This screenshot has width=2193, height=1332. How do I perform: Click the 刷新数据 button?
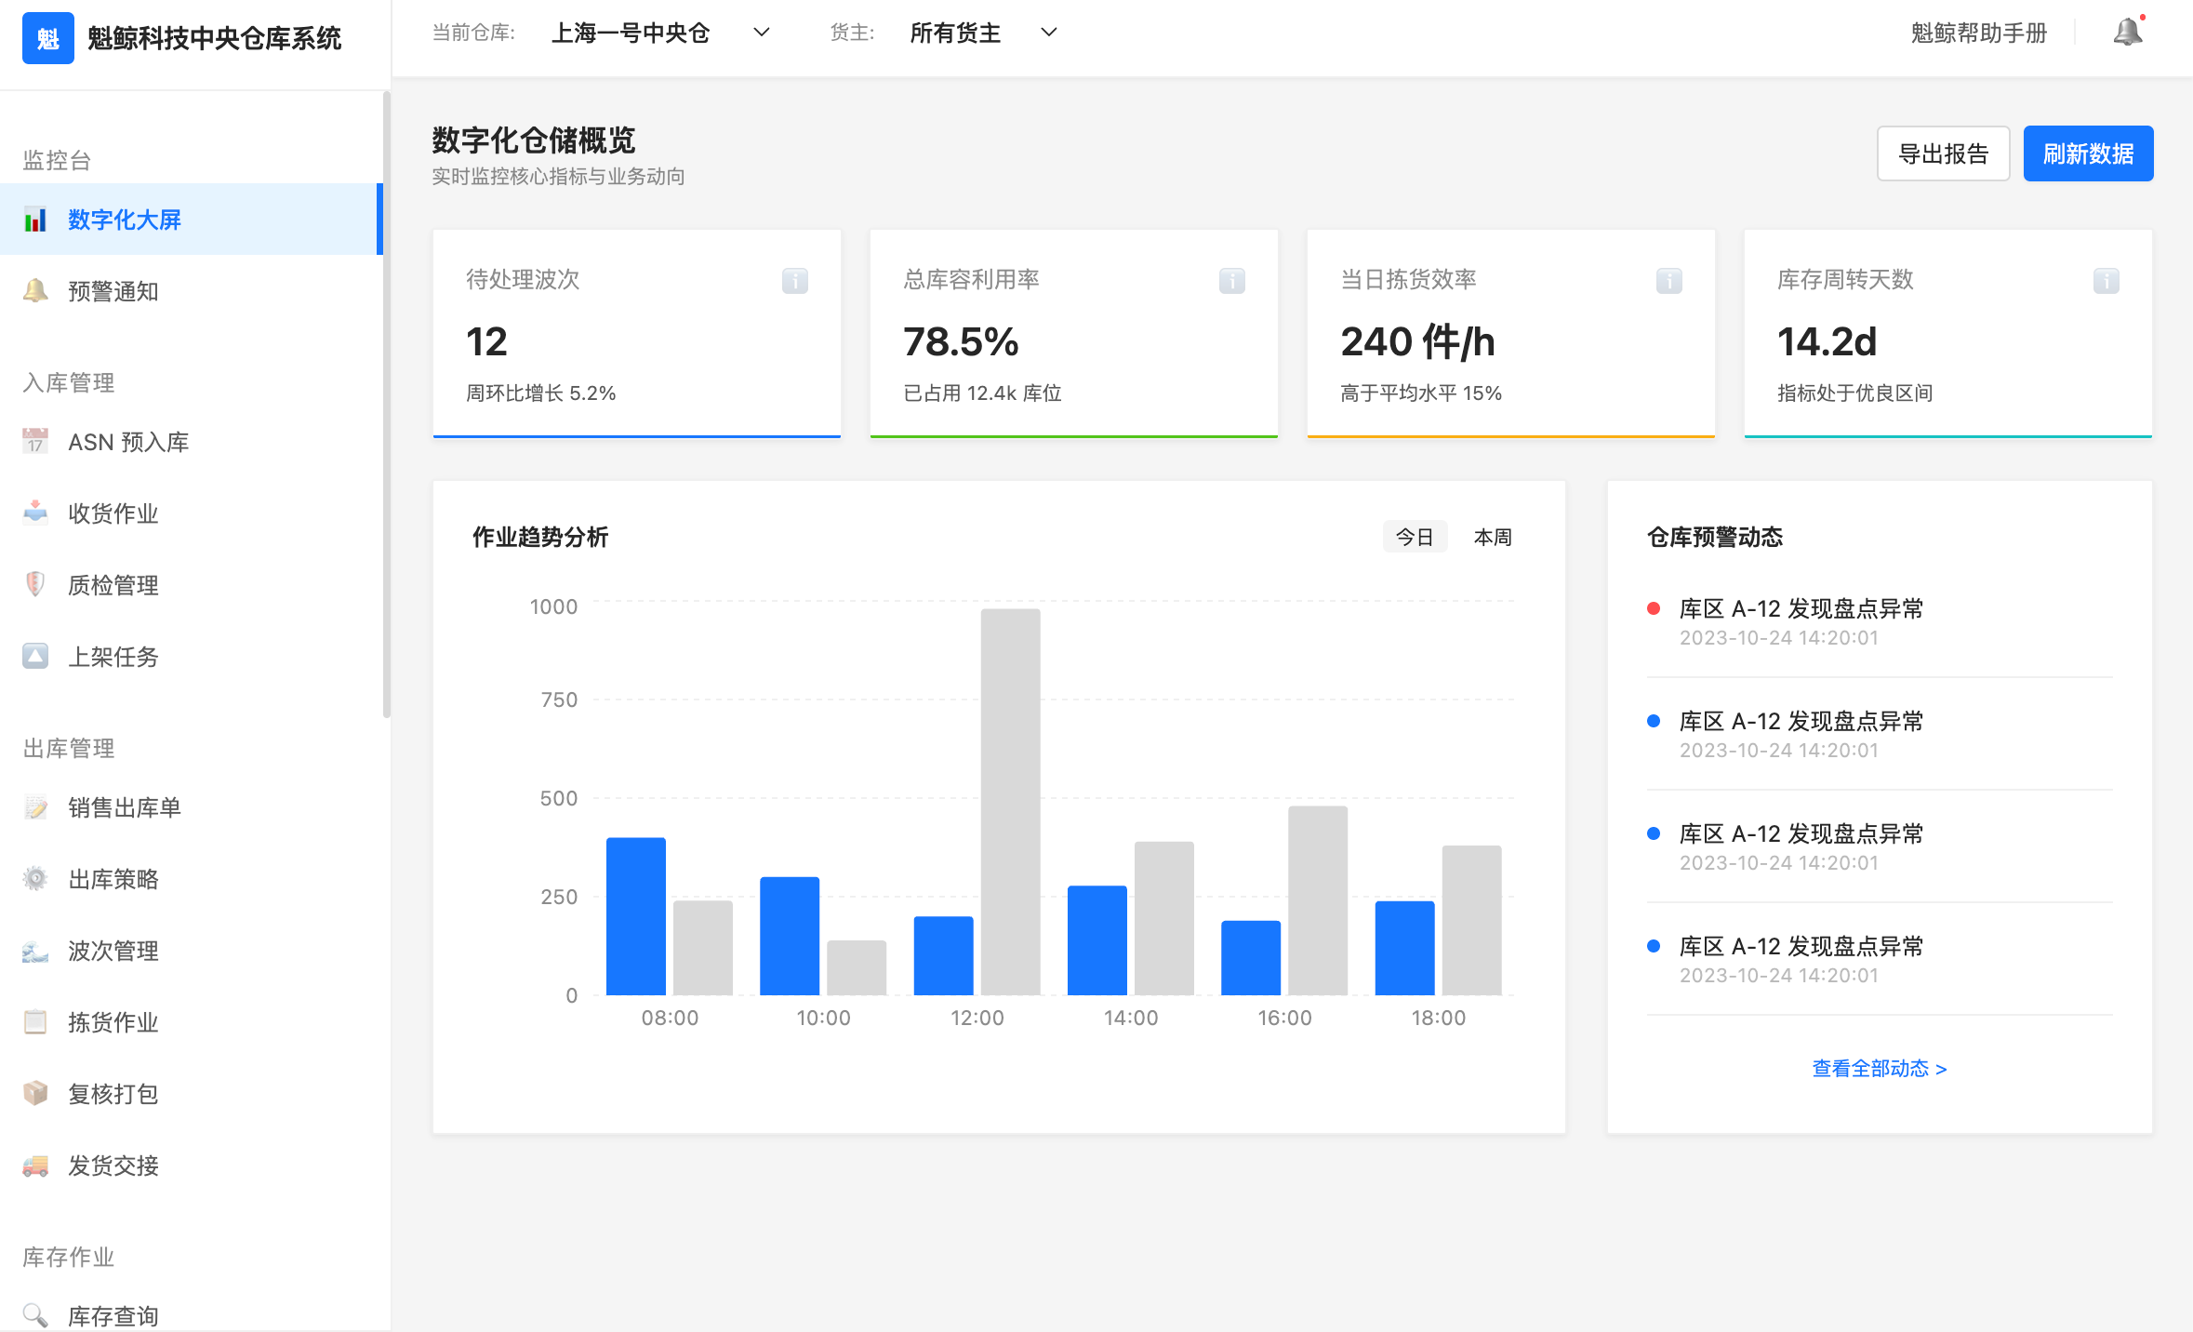(2088, 153)
